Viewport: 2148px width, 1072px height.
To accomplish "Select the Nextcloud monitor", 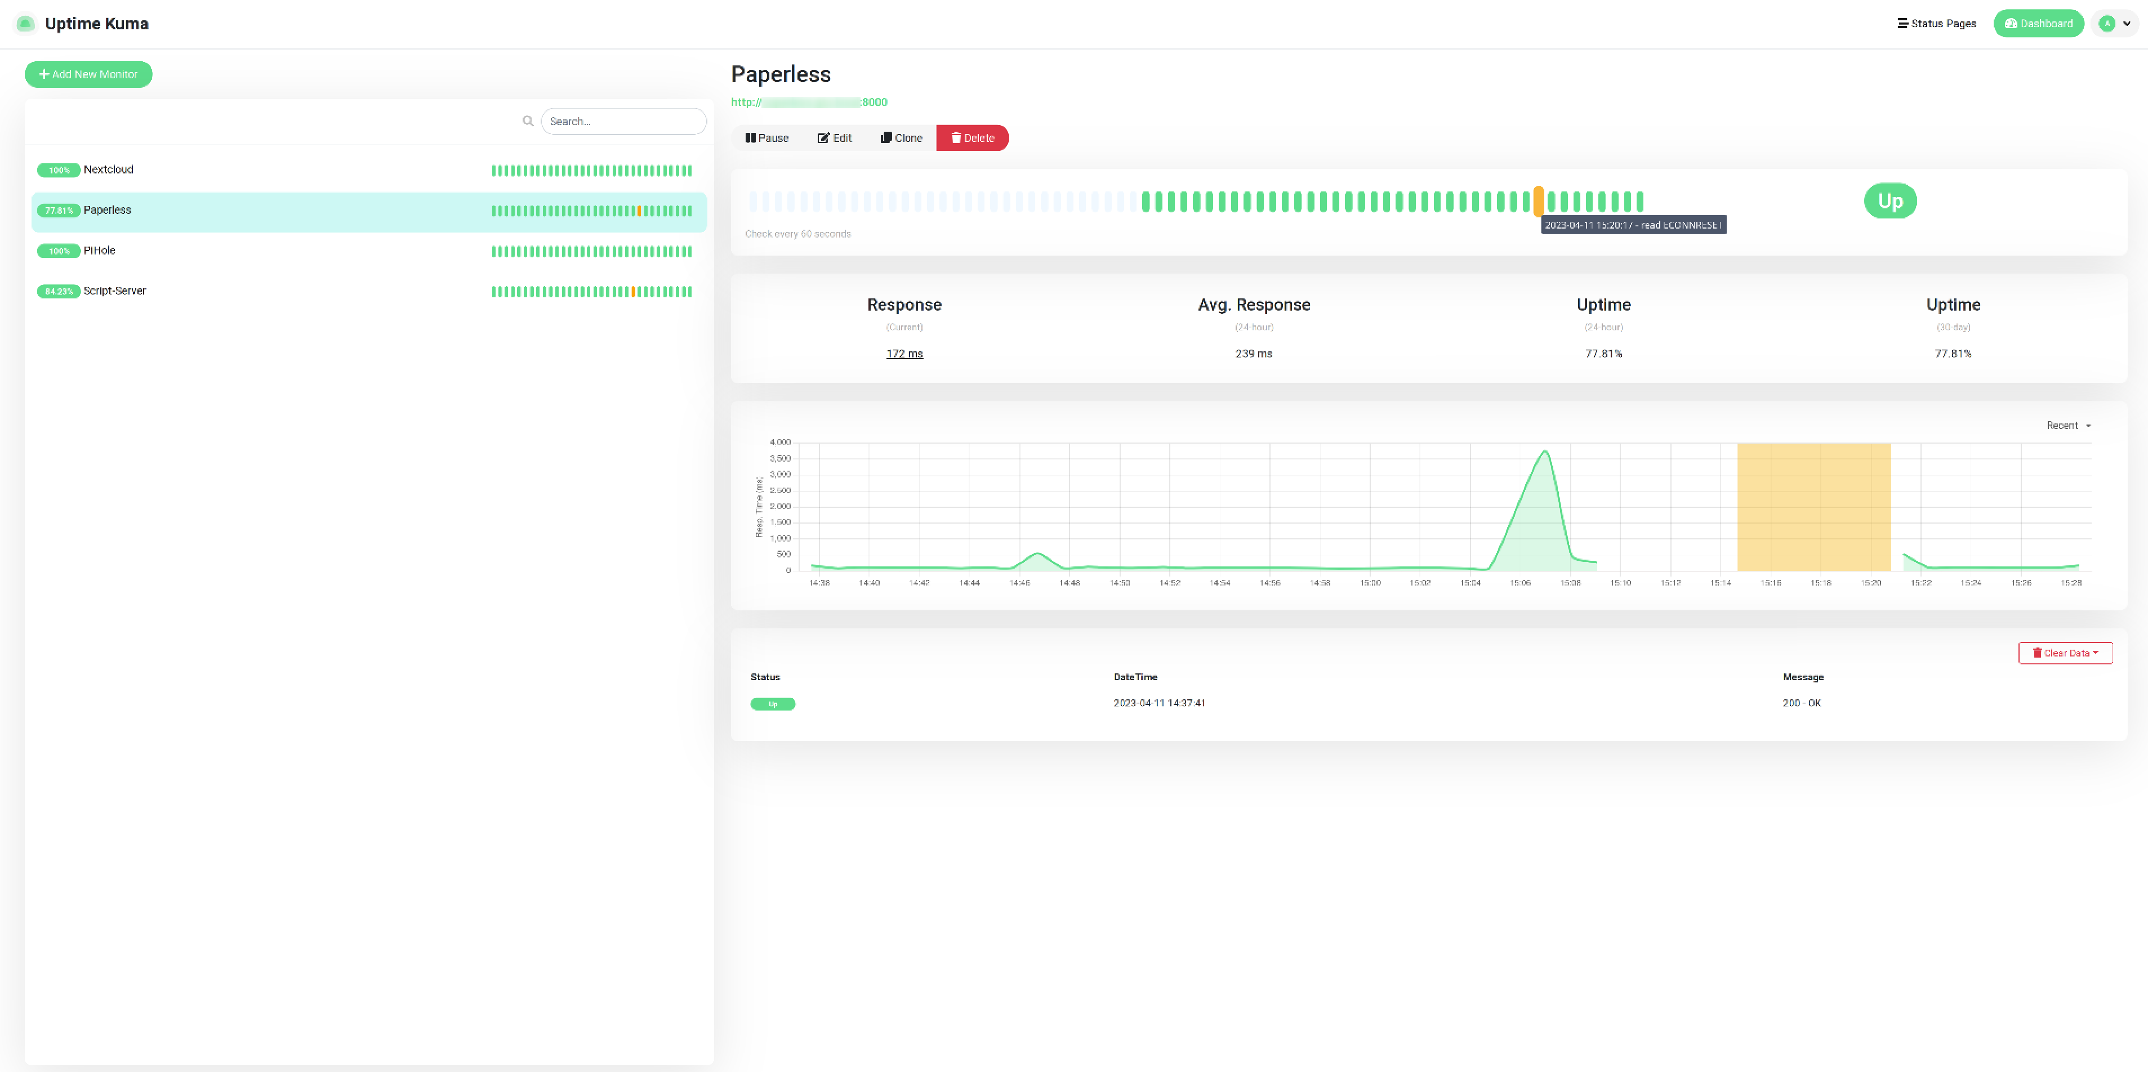I will pos(368,170).
